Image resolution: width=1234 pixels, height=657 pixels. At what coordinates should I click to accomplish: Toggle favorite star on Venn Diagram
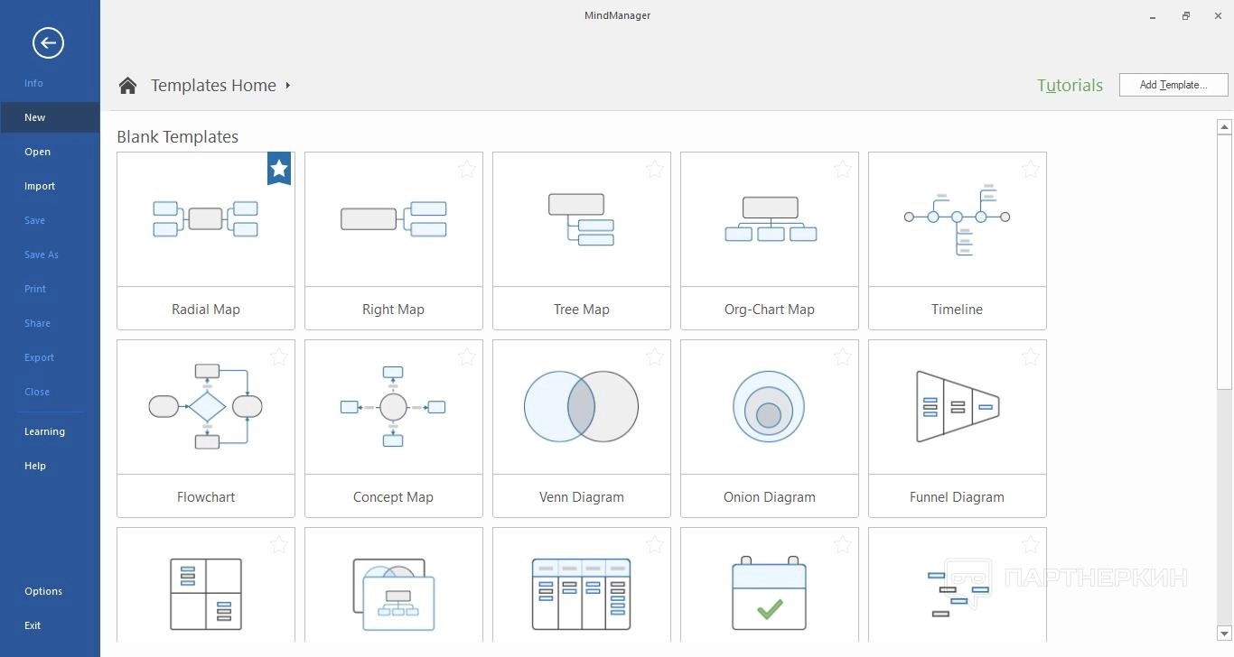tap(655, 356)
